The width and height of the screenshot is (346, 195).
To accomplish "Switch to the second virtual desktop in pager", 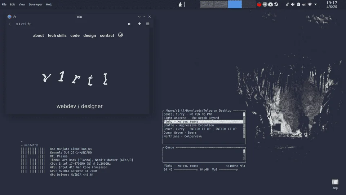I will coord(221,4).
